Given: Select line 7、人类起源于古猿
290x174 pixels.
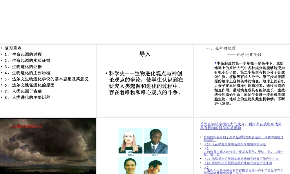Looking at the screenshot, I should click(23, 91).
